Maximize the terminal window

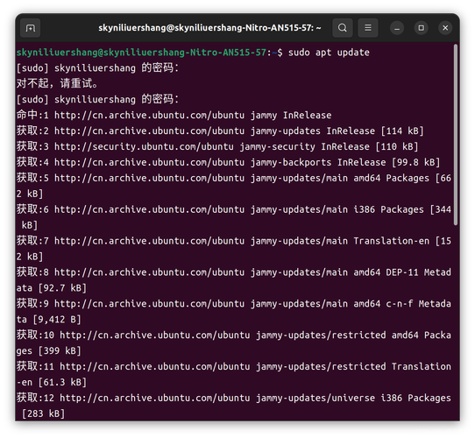pos(421,28)
